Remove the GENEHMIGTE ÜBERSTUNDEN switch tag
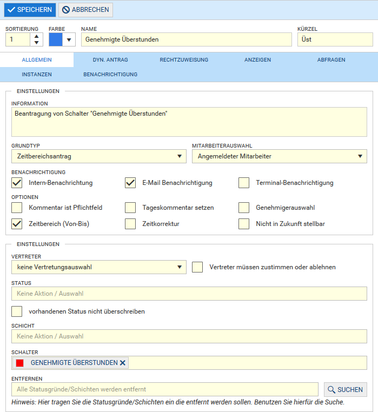378x412 pixels. tap(123, 363)
